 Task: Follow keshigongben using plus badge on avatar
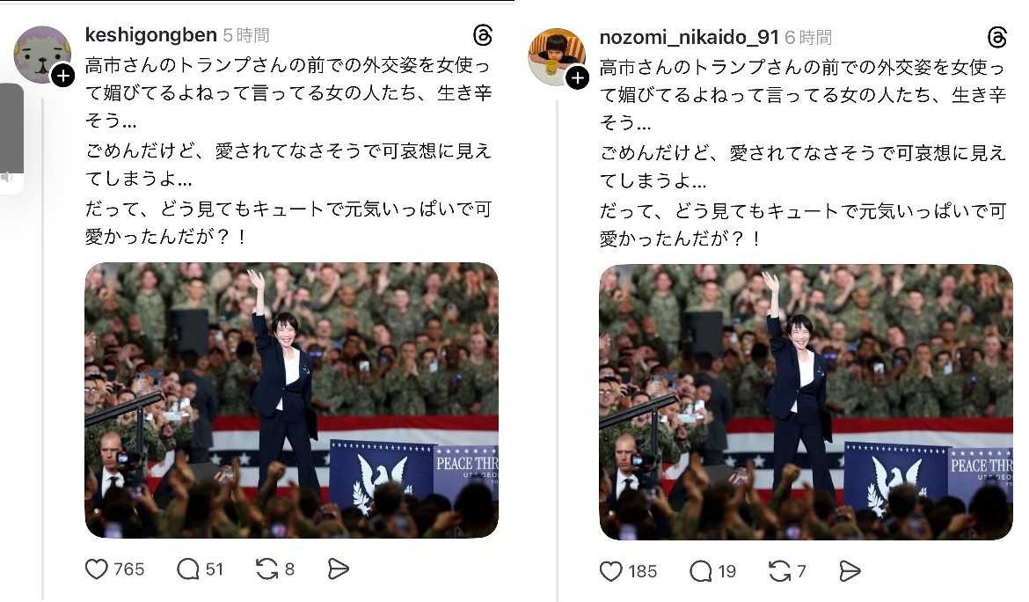point(63,77)
